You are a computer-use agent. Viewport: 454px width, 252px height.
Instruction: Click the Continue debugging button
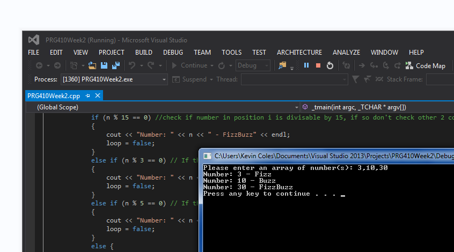[x=189, y=65]
